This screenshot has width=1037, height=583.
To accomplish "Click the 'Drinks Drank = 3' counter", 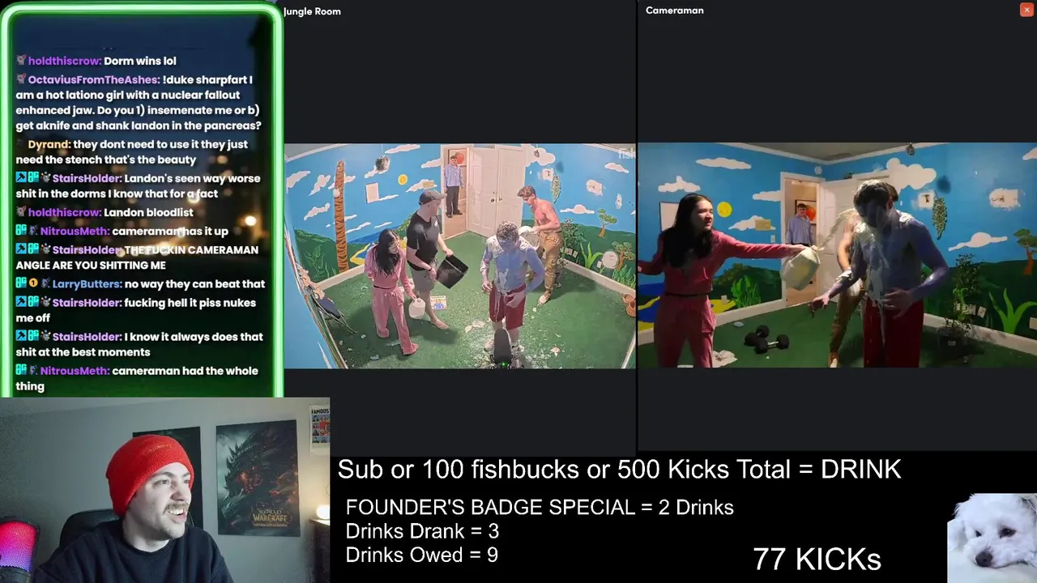I will tap(422, 531).
